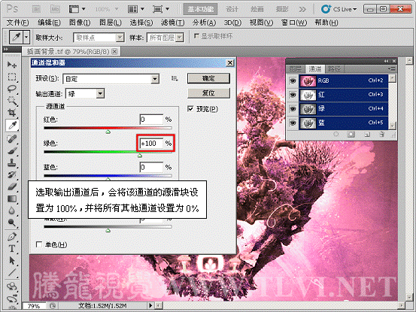The height and width of the screenshot is (312, 416).
Task: Select the Clone Stamp tool
Action: (12, 162)
